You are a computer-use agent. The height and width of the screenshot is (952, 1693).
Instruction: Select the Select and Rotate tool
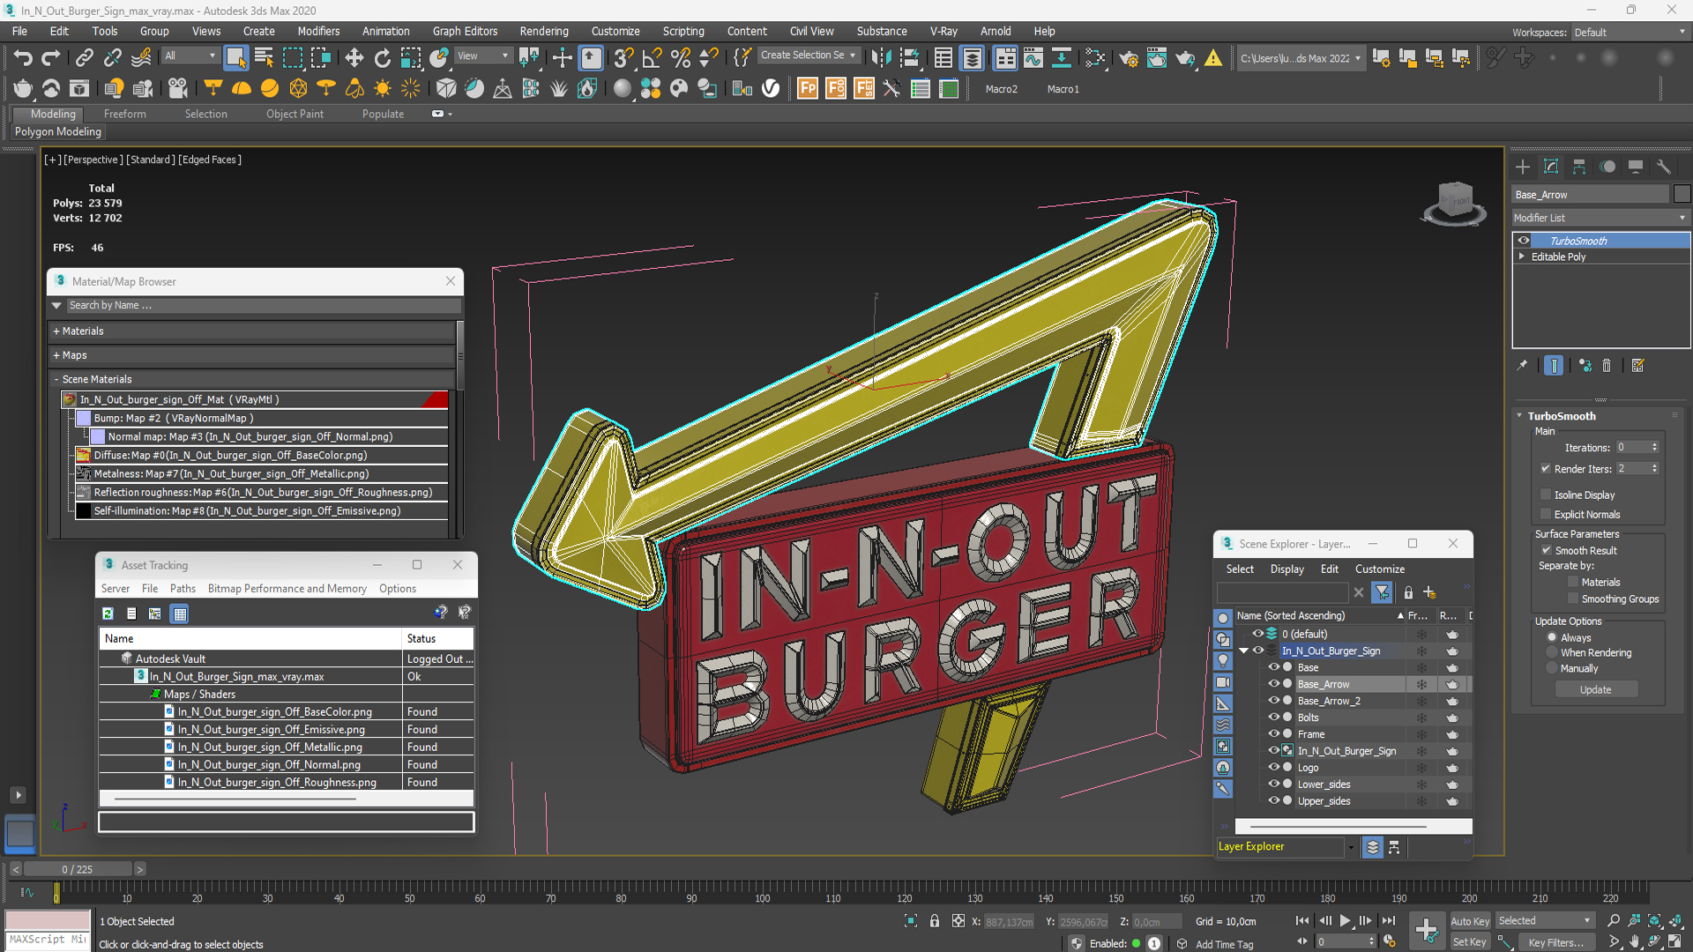[x=382, y=58]
